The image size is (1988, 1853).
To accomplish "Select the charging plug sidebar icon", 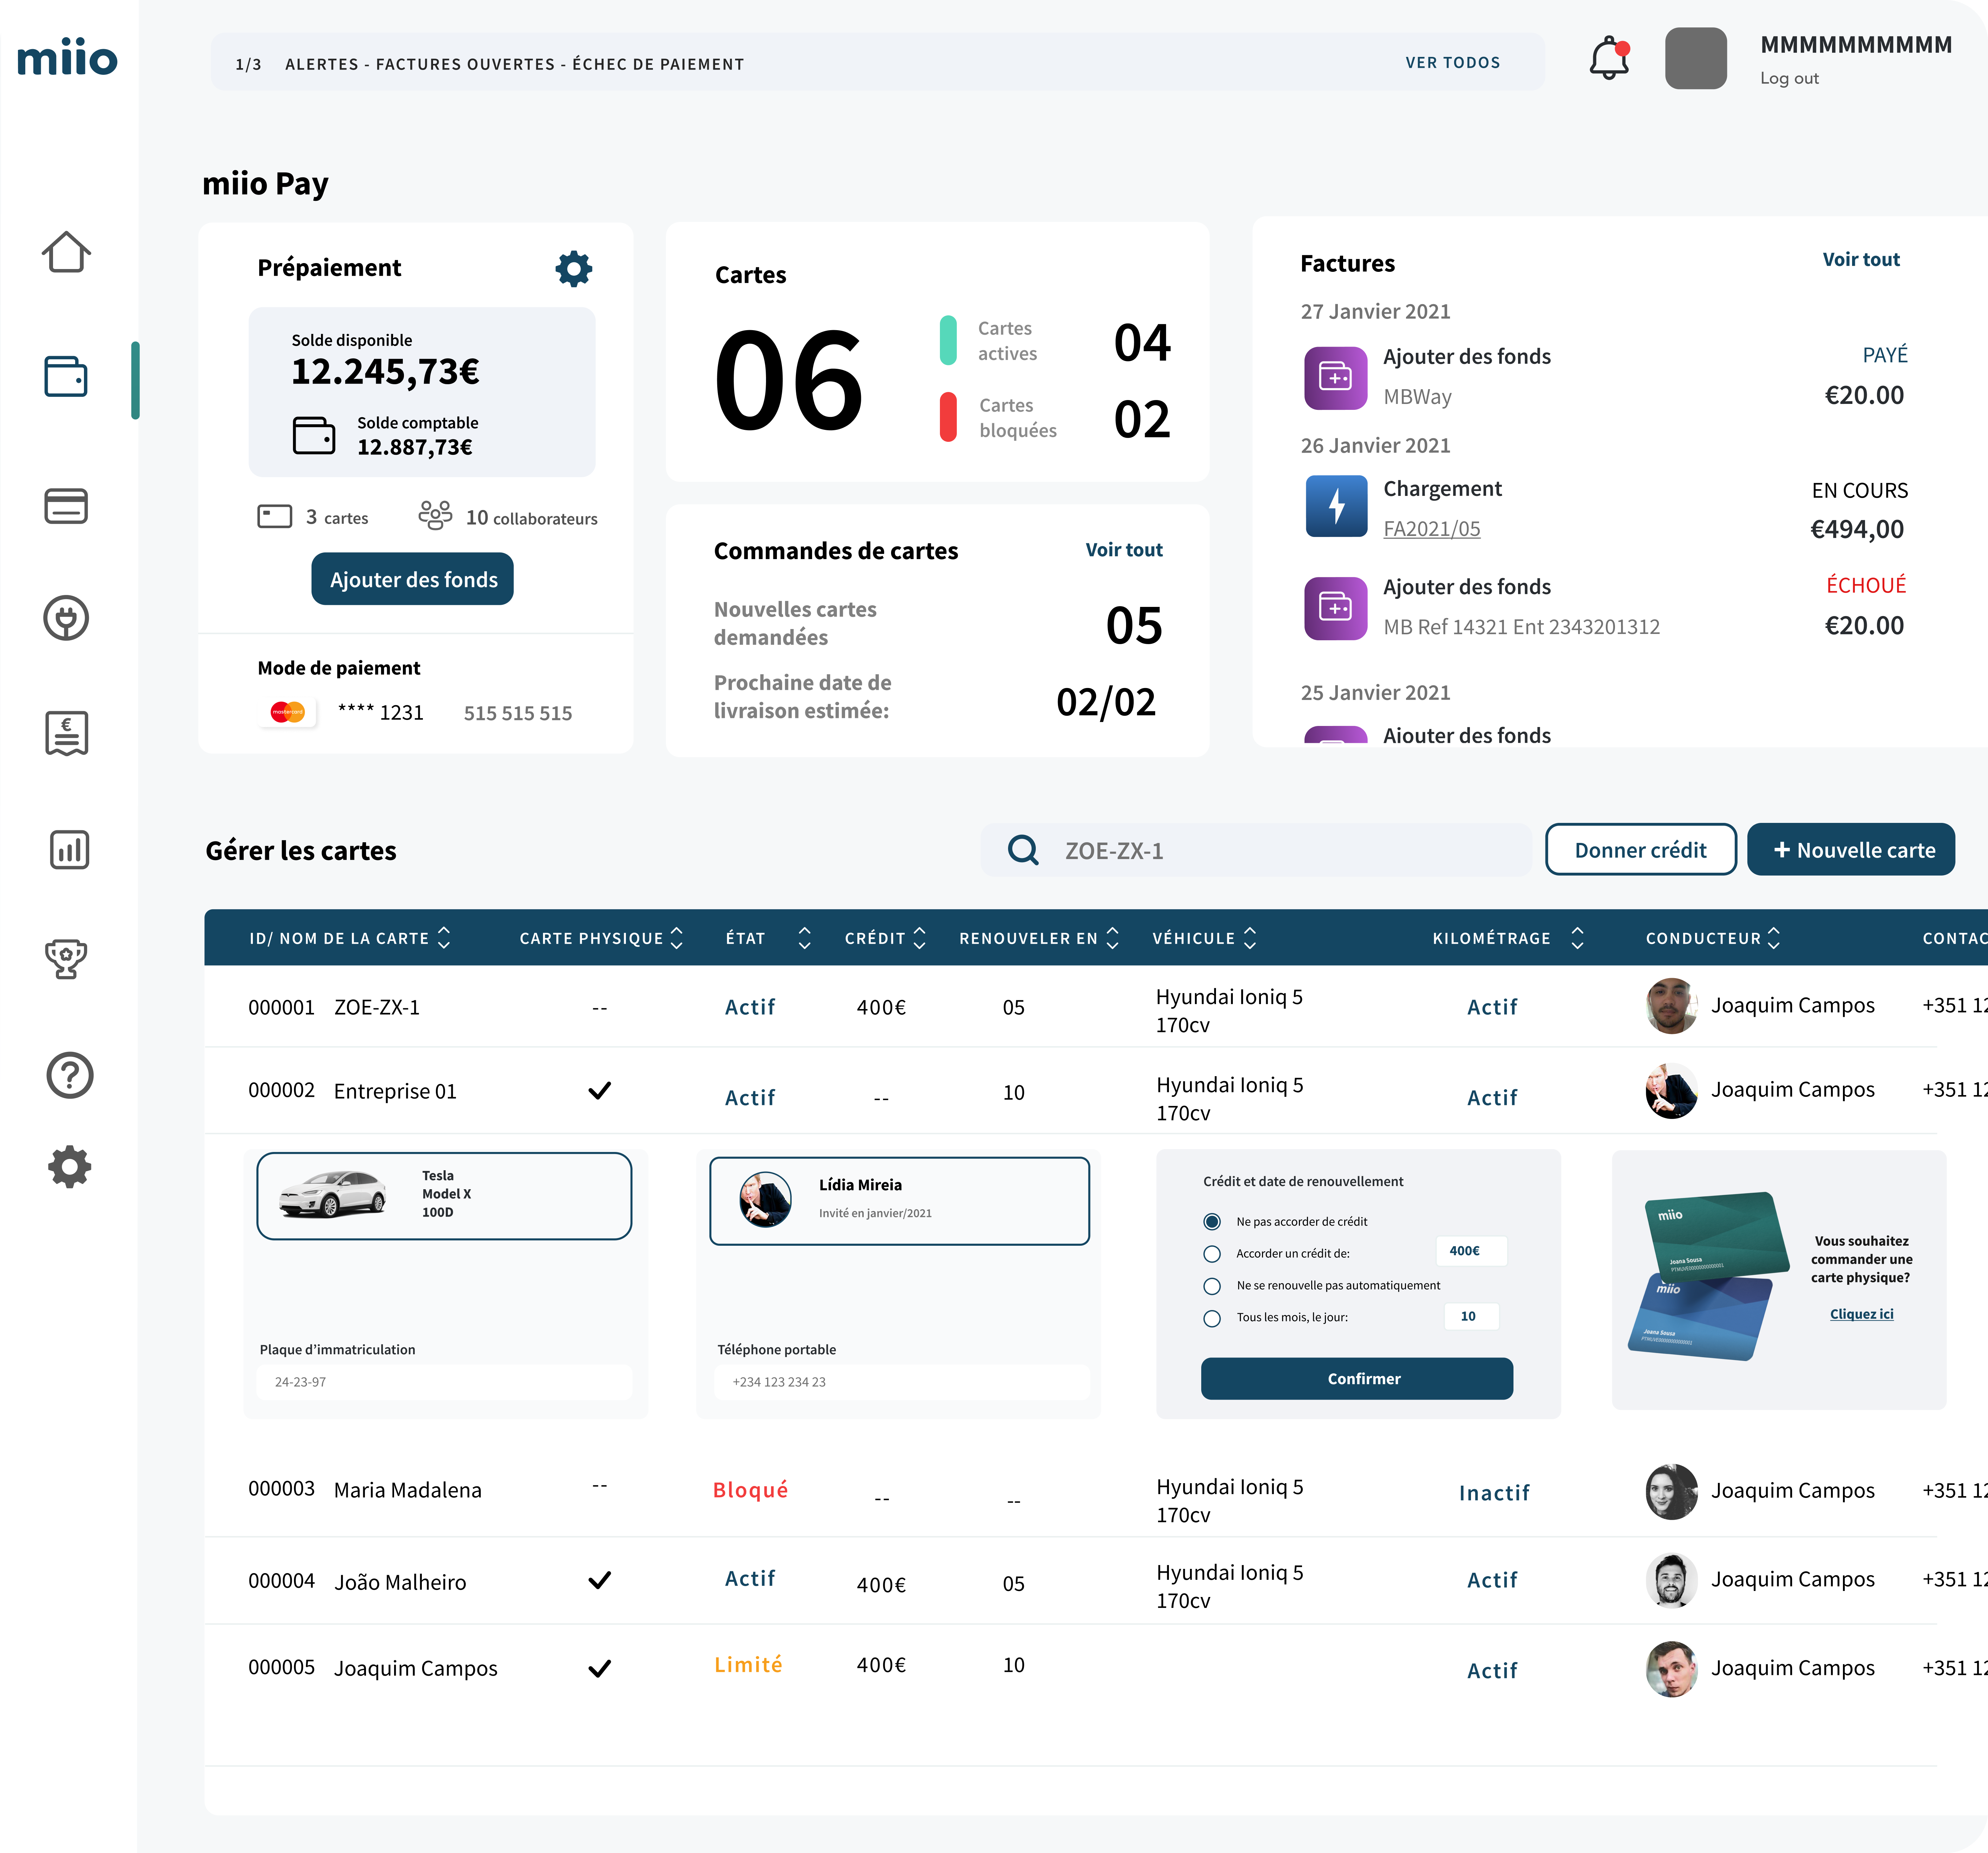I will point(66,618).
